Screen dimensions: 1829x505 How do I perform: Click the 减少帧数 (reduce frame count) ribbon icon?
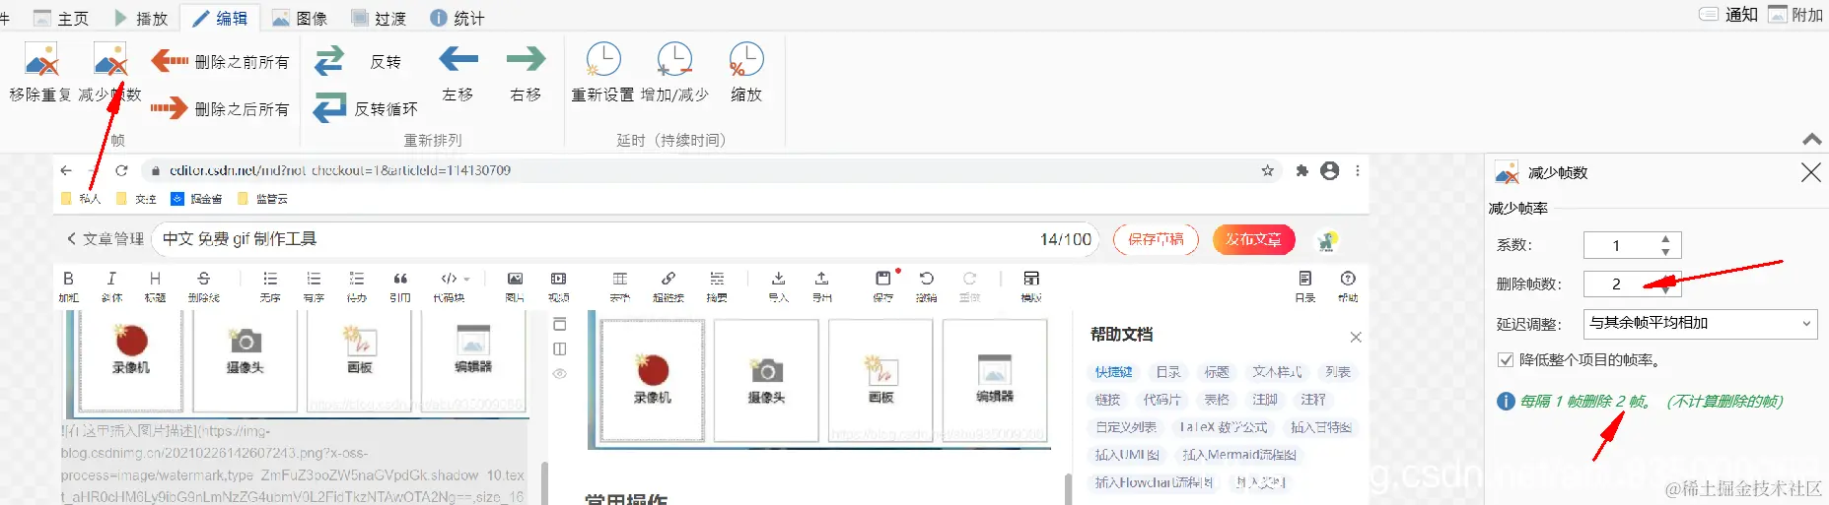(109, 61)
